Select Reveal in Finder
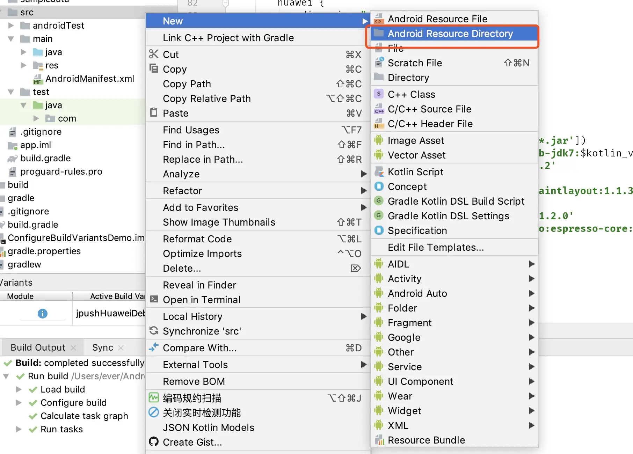 click(258, 285)
